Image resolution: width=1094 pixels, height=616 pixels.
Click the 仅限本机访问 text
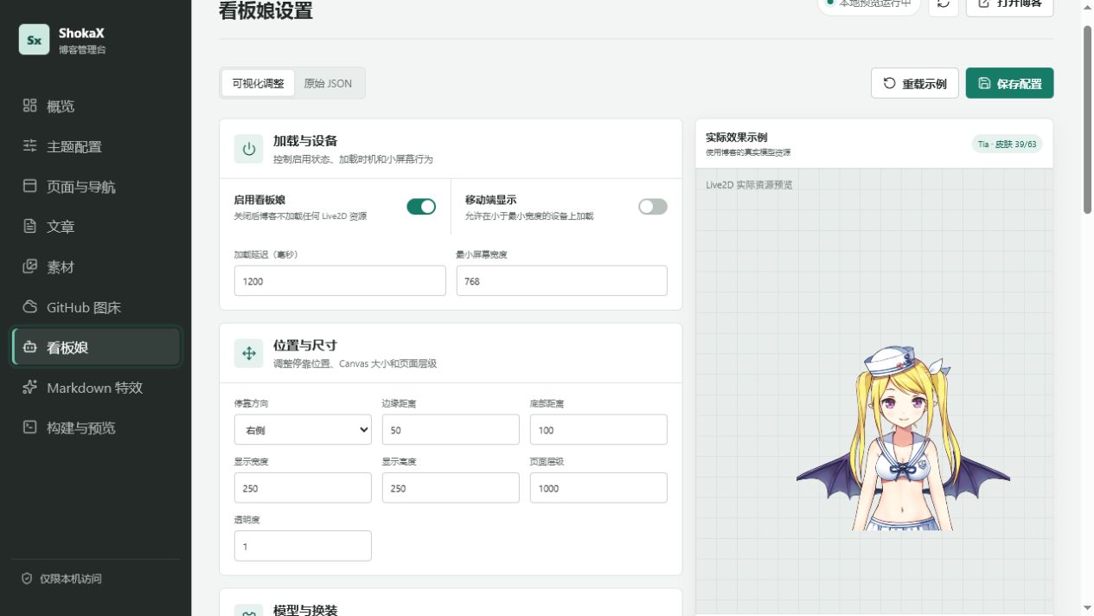point(71,579)
